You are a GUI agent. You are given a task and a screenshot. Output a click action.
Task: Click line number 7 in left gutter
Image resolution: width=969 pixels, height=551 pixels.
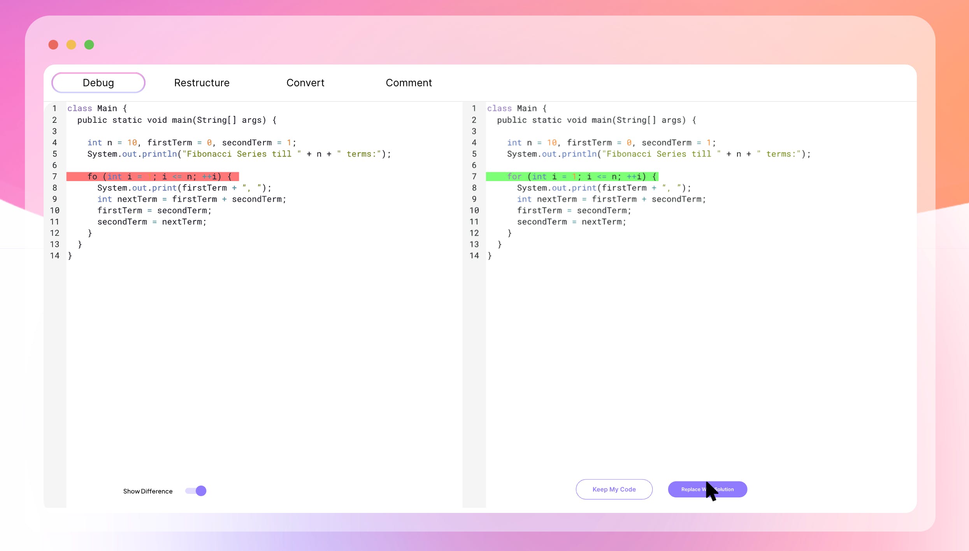(55, 177)
